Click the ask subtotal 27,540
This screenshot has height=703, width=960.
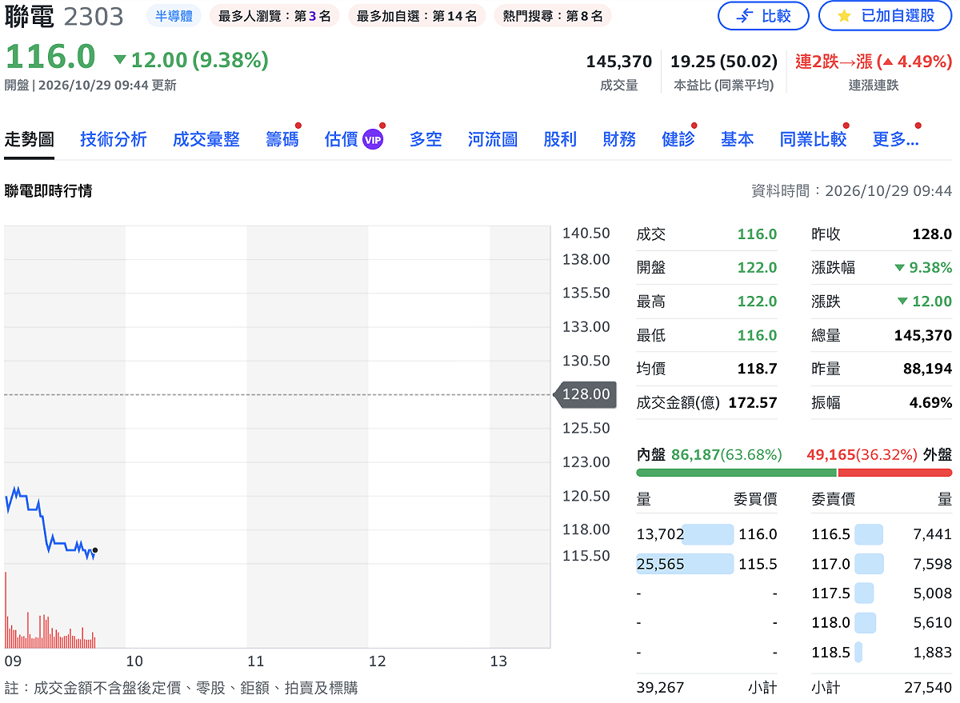pyautogui.click(x=930, y=687)
